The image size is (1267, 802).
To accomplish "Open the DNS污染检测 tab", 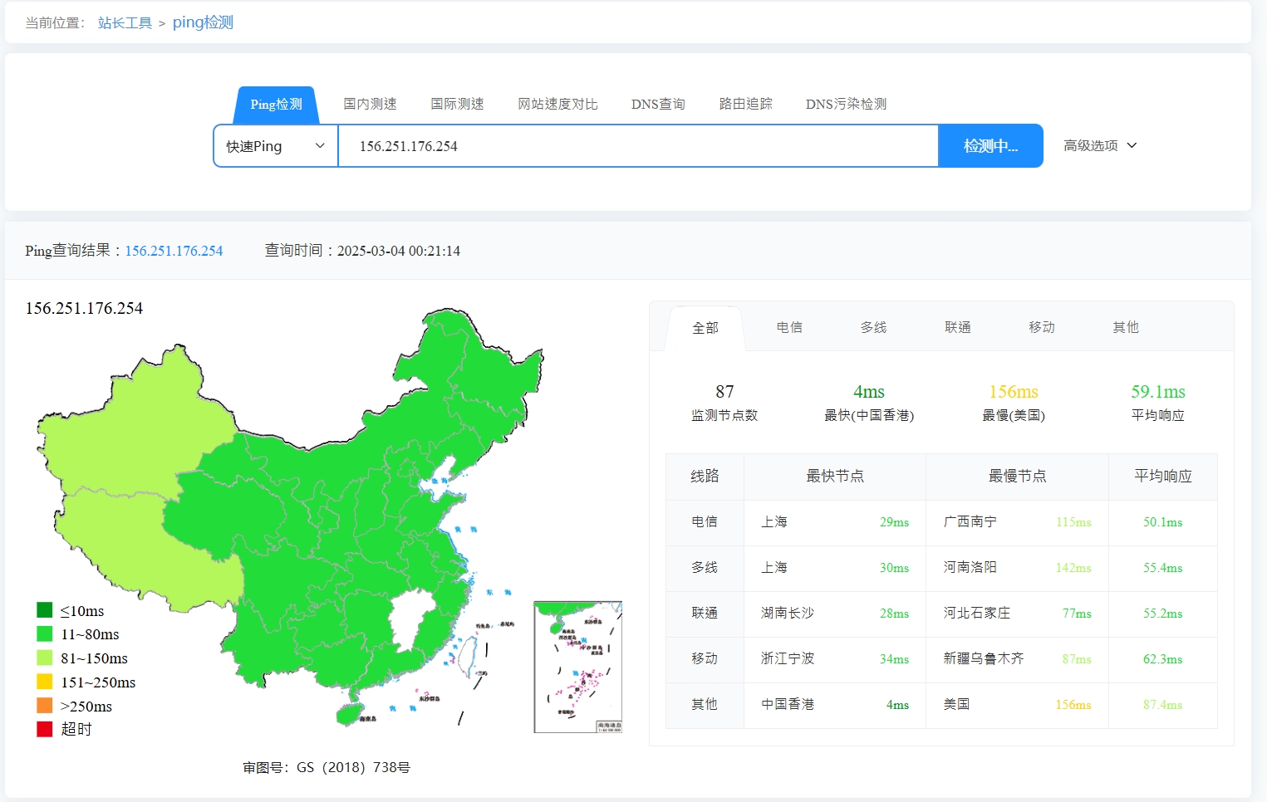I will (846, 104).
